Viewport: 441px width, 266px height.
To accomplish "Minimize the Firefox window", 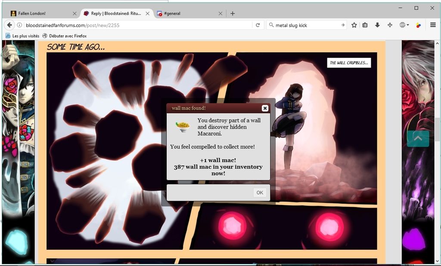I will [401, 8].
